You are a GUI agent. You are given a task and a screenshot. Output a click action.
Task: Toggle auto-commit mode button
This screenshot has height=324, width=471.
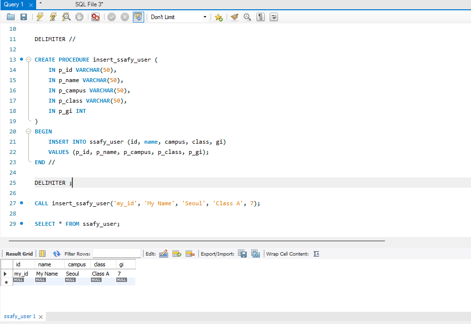click(x=138, y=17)
